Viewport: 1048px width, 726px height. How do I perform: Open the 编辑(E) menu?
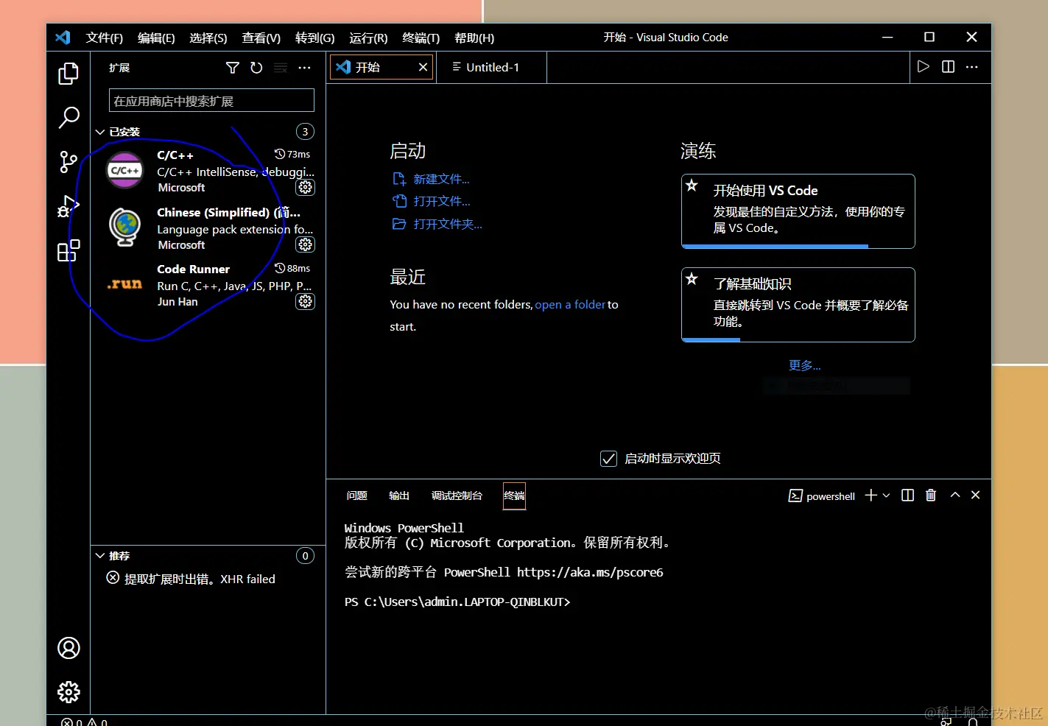pos(156,38)
